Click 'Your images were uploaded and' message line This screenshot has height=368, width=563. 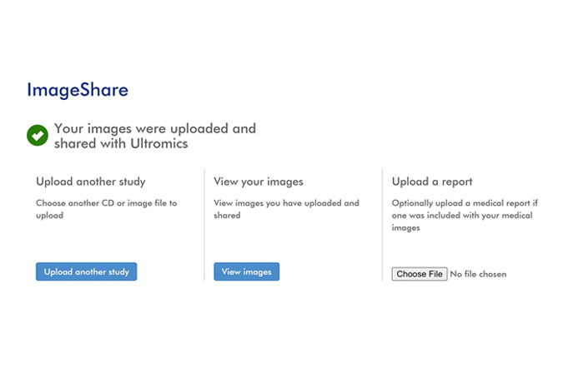155,128
